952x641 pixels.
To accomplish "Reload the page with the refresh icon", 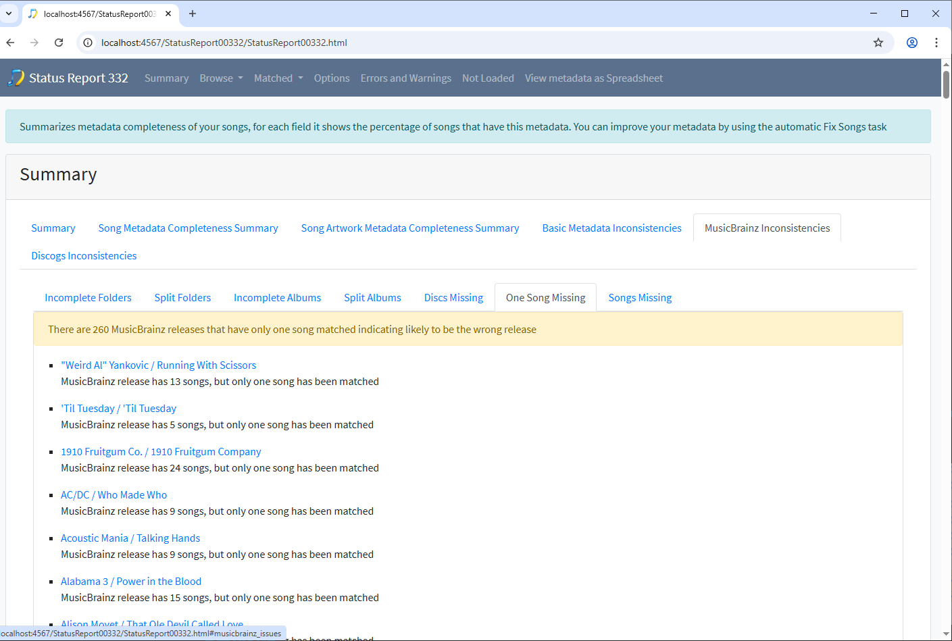I will point(59,43).
